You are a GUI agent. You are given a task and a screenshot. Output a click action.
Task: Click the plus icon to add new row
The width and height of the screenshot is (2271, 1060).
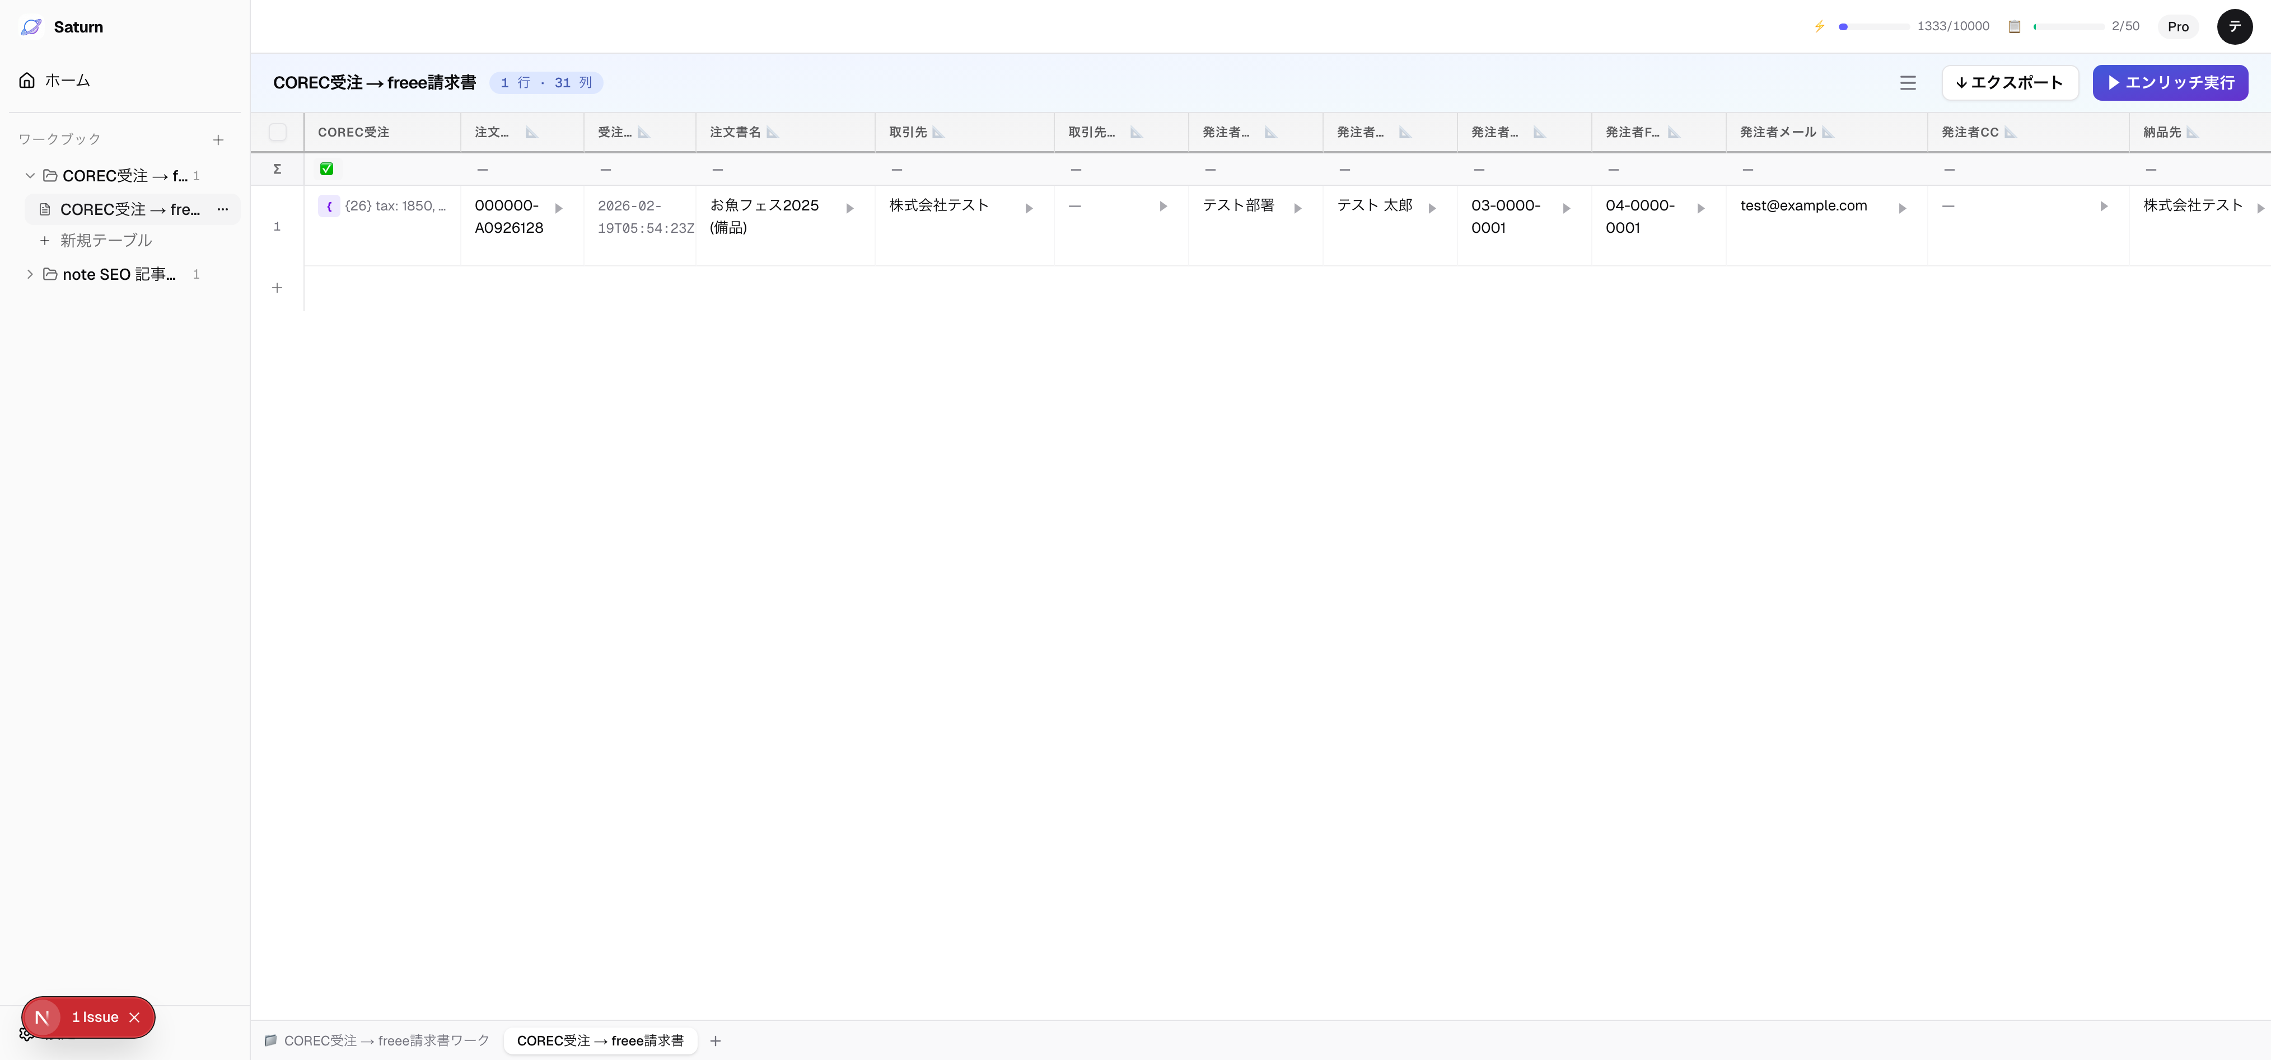277,288
